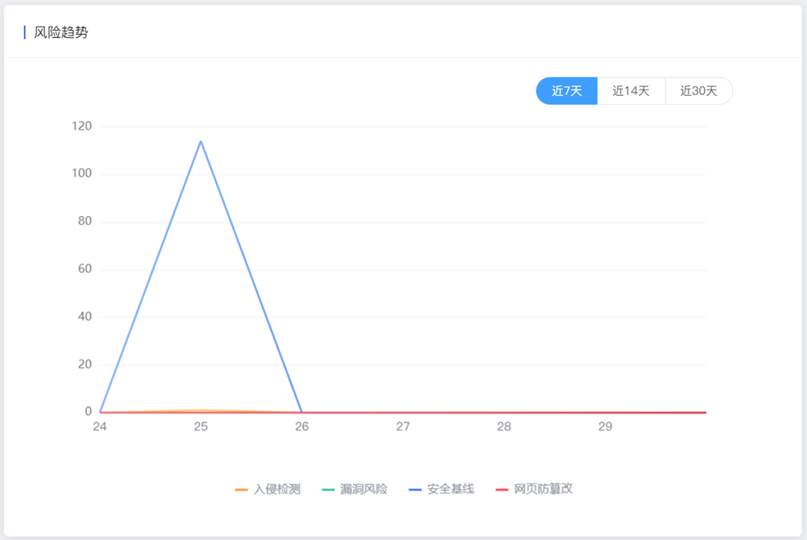Click the green 漏洞风险 legend line marker
807x540 pixels.
click(x=329, y=489)
